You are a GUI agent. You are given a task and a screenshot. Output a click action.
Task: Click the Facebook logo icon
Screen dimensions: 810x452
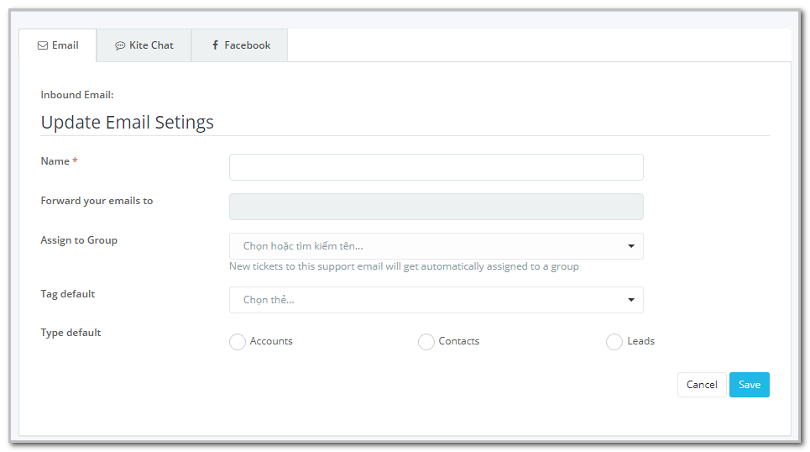(x=216, y=45)
